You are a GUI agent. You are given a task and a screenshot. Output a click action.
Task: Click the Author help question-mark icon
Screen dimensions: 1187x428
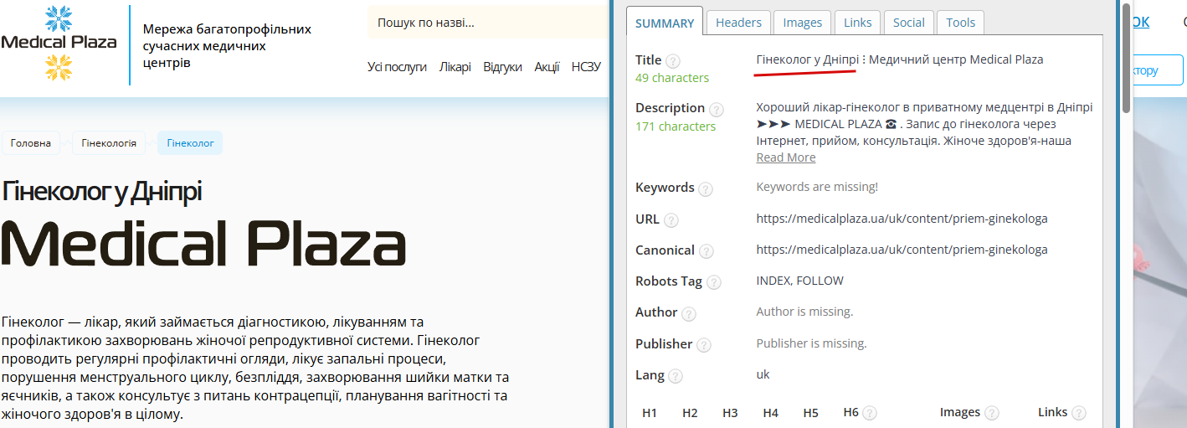[688, 313]
